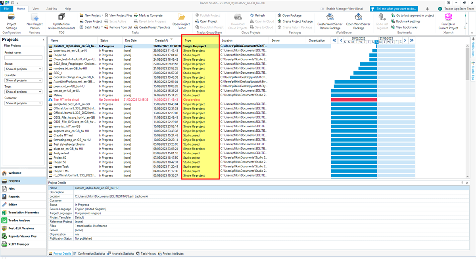This screenshot has height=259, width=476.
Task: Sort by the Created At column header
Action: click(166, 40)
